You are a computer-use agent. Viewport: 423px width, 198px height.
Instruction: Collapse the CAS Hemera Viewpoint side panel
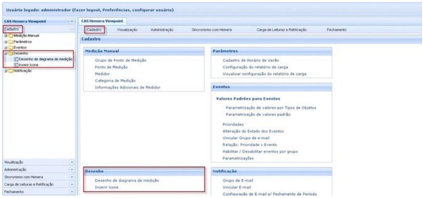pyautogui.click(x=71, y=21)
